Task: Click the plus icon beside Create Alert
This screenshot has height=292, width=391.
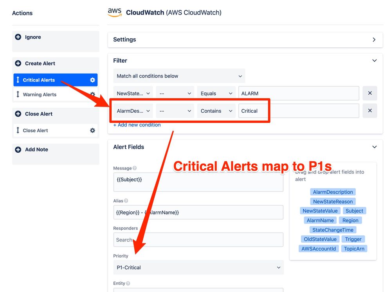Action: tap(18, 63)
